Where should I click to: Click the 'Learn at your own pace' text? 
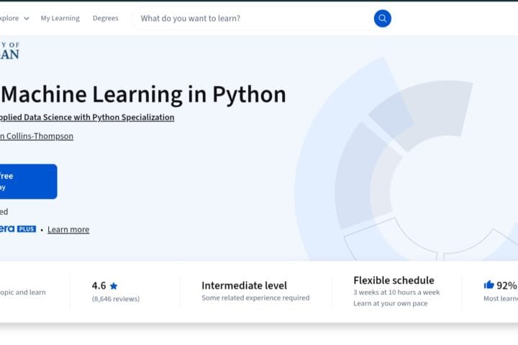coord(390,303)
